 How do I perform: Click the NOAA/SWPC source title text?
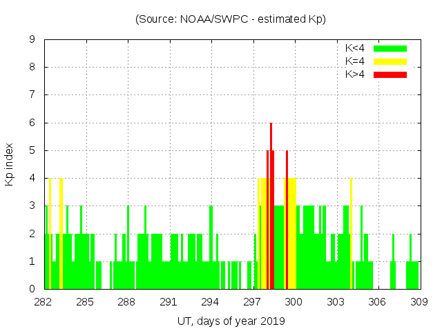[231, 19]
